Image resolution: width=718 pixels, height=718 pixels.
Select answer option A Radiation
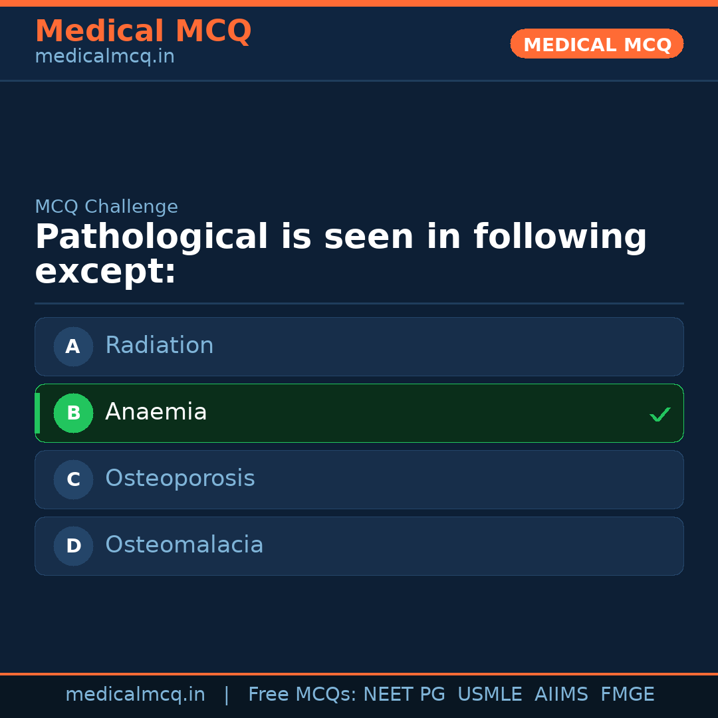[359, 346]
